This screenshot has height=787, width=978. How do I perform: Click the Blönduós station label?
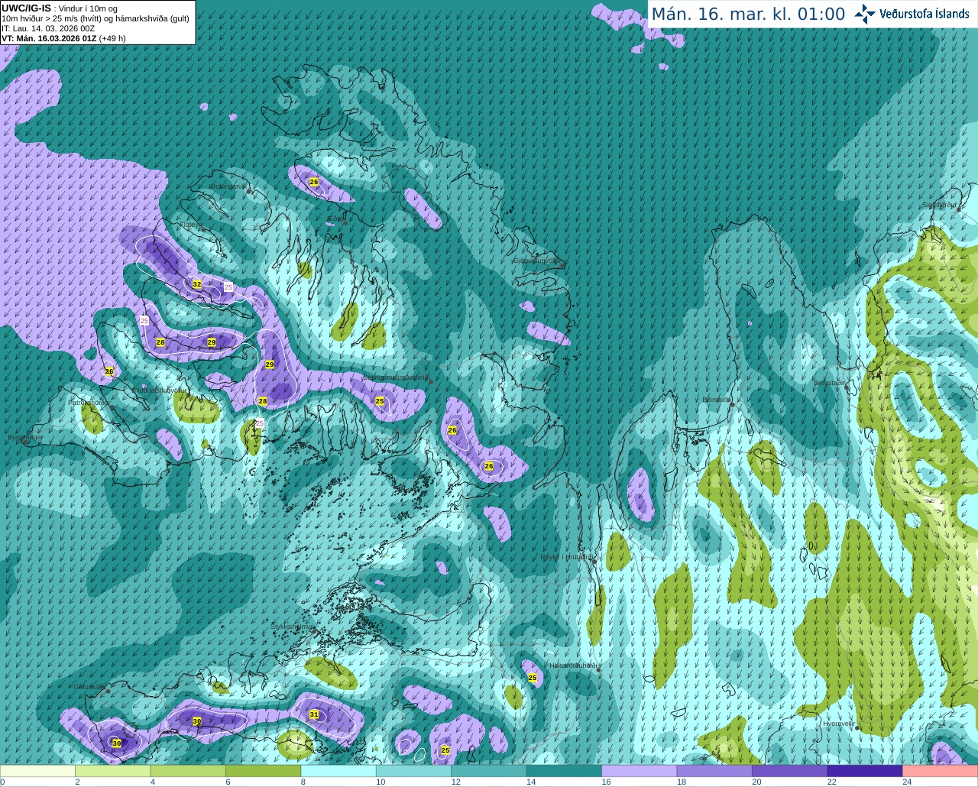tap(716, 400)
